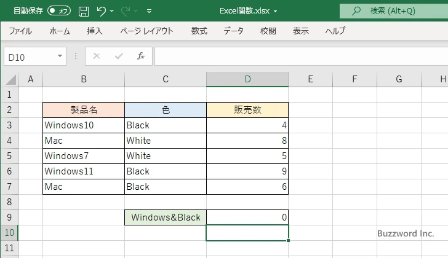This screenshot has height=258, width=448.
Task: Click the Cancel (X) formula icon
Action: click(x=97, y=56)
